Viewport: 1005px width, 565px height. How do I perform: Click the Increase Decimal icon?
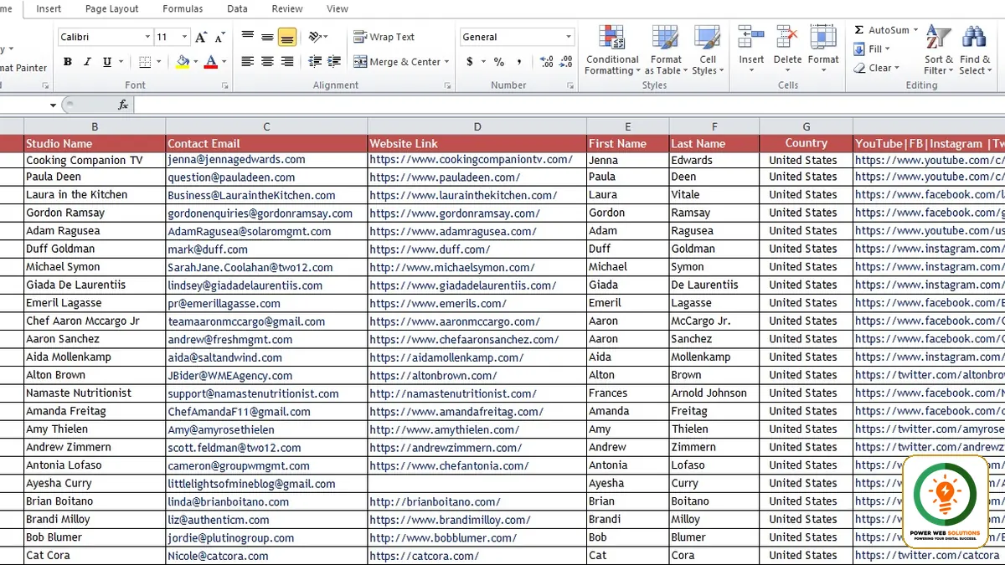(546, 62)
